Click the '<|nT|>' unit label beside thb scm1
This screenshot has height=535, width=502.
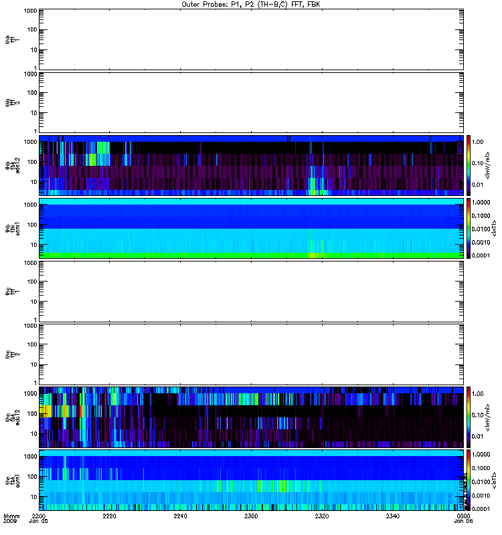point(494,228)
